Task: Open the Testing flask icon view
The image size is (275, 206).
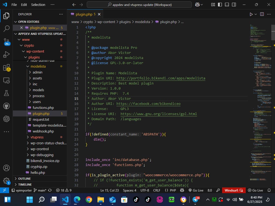Action: (6, 93)
